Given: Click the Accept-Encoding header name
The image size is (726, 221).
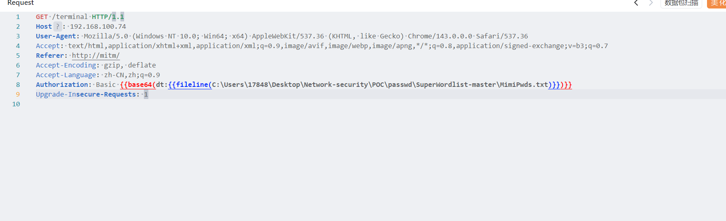Looking at the screenshot, I should (x=66, y=65).
